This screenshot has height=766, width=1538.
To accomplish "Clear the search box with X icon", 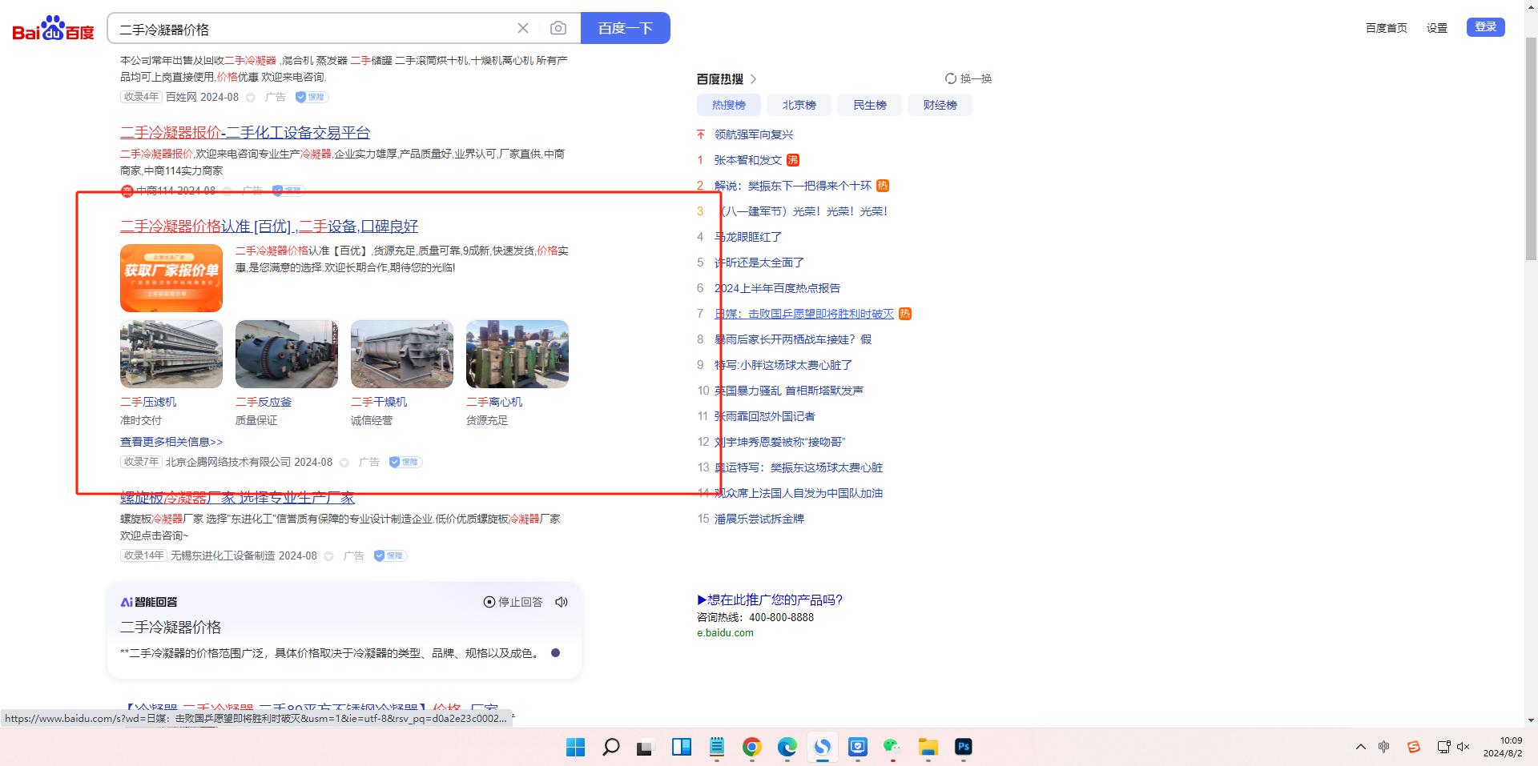I will [523, 29].
